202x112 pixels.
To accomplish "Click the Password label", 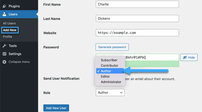I will coord(51,47).
